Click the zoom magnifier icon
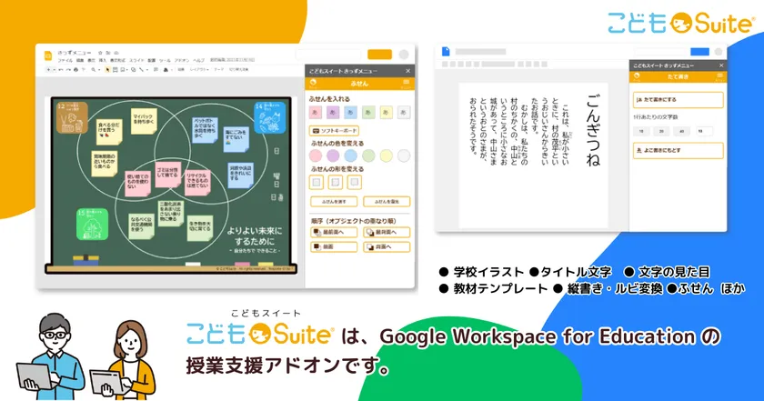Screen dimensions: 764x401 click(x=94, y=70)
